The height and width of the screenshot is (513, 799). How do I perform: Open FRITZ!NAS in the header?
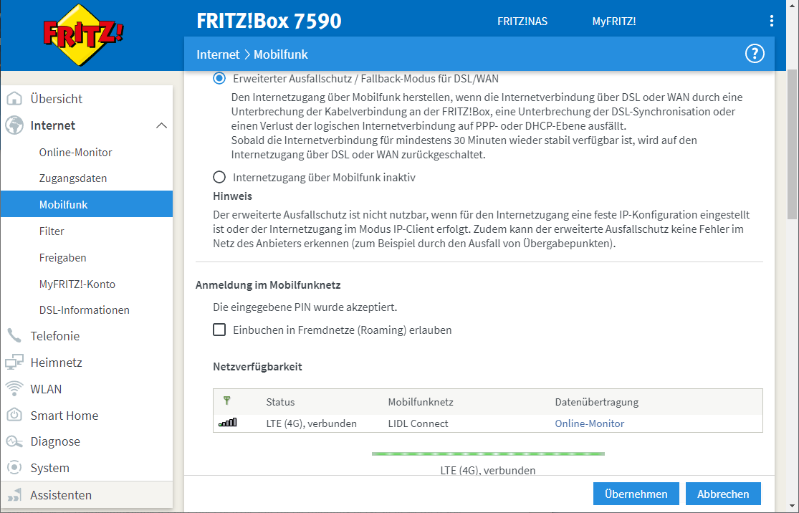pos(522,21)
